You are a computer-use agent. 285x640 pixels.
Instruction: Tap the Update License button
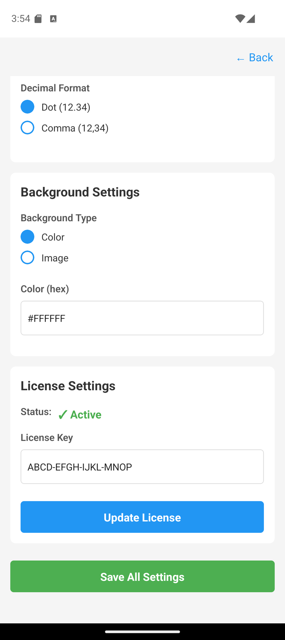pos(142,517)
